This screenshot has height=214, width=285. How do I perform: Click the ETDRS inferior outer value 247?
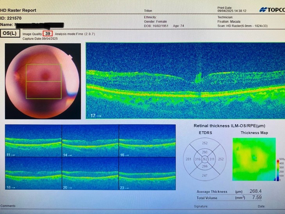[205, 175]
